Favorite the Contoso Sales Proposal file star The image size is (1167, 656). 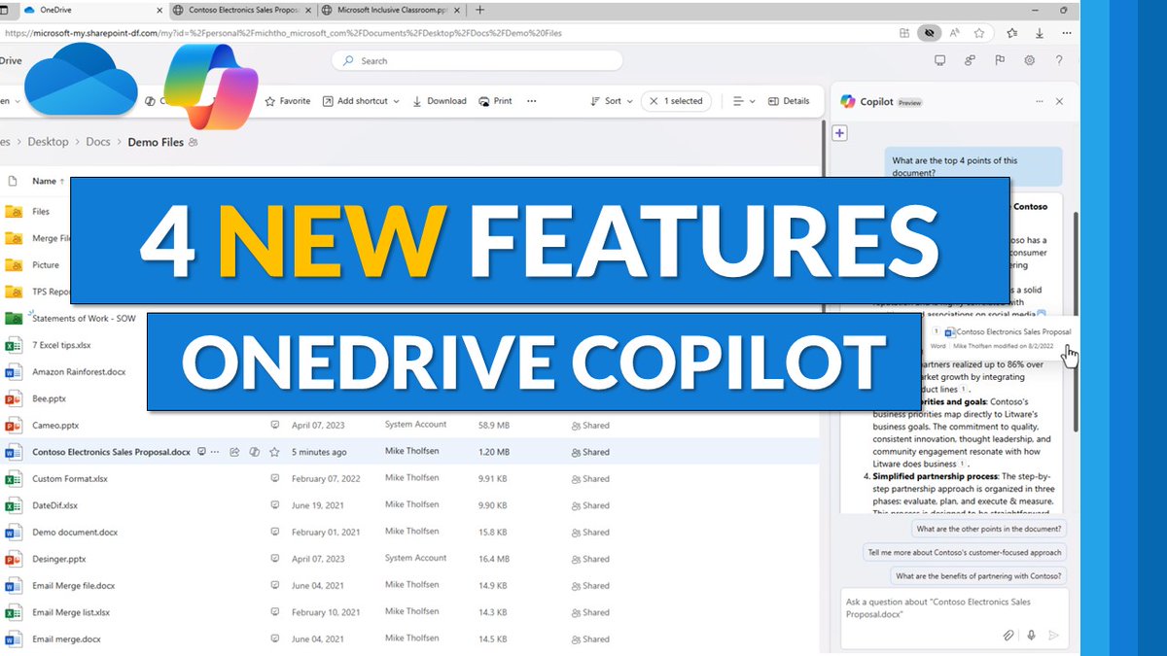(275, 452)
